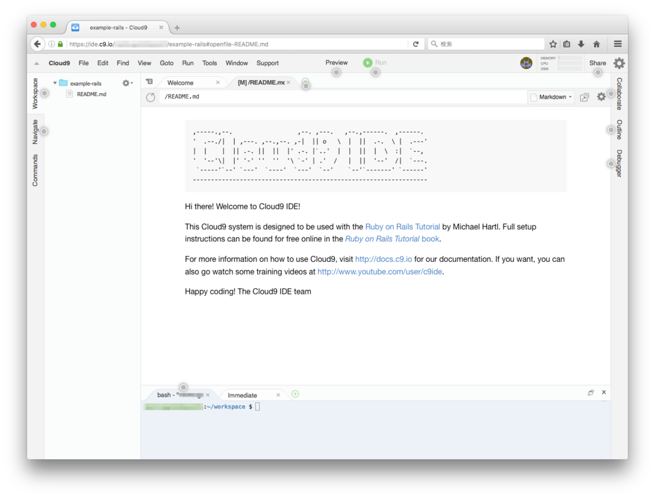This screenshot has height=498, width=655.
Task: View the memory CPU disk stats meter
Action: [x=560, y=63]
